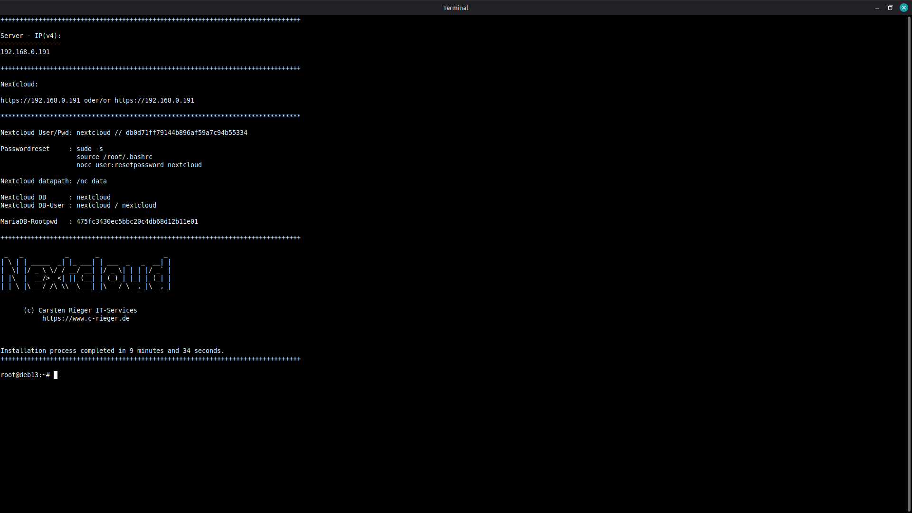Click the second https://192.168.0.191 URL after oder/or

[154, 101]
